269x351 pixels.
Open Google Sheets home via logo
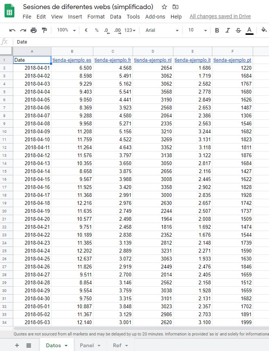click(9, 11)
